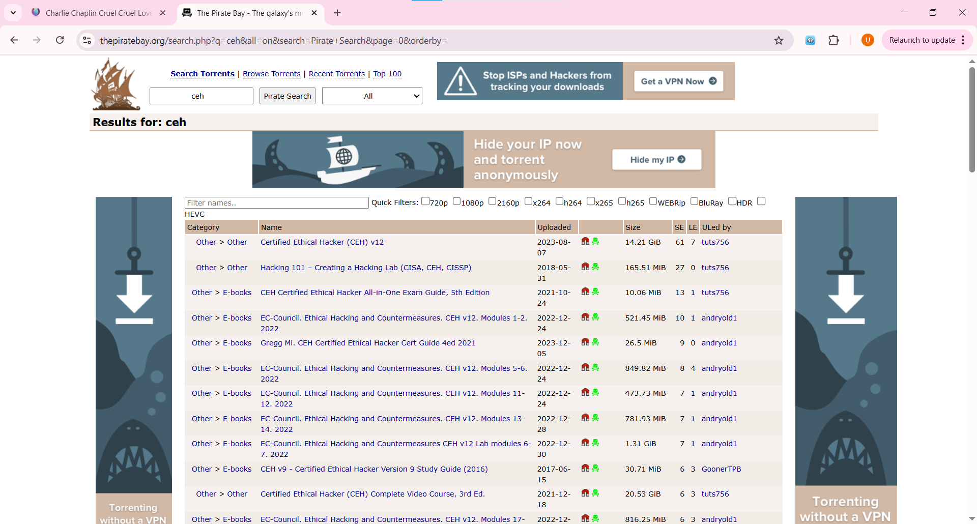Click the vertical page scrollbar thumb
The image size is (977, 524).
972,120
